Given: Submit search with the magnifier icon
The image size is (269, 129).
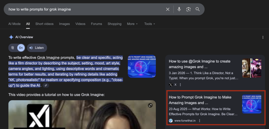Looking at the screenshot, I should click(198, 9).
